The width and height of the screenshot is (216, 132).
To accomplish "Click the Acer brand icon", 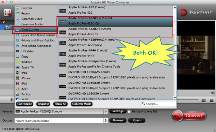I will click(18, 89).
